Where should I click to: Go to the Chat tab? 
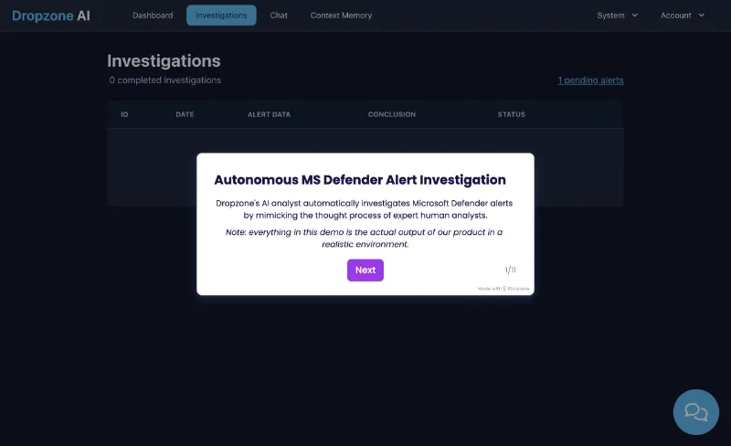point(279,16)
